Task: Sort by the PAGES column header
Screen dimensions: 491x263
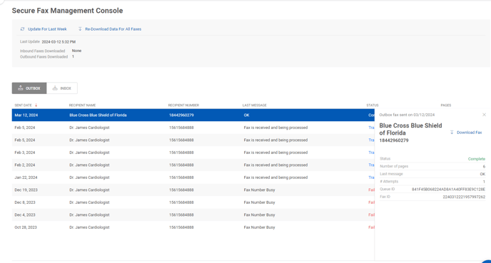Action: (x=446, y=105)
